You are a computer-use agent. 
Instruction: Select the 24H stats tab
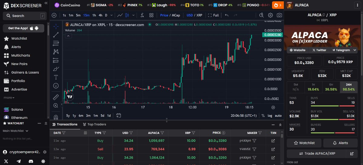tap(349, 87)
